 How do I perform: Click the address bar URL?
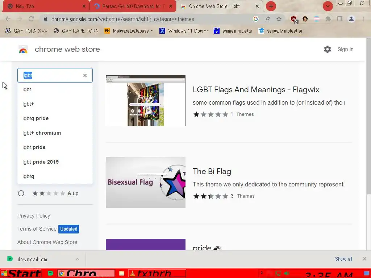(x=122, y=19)
